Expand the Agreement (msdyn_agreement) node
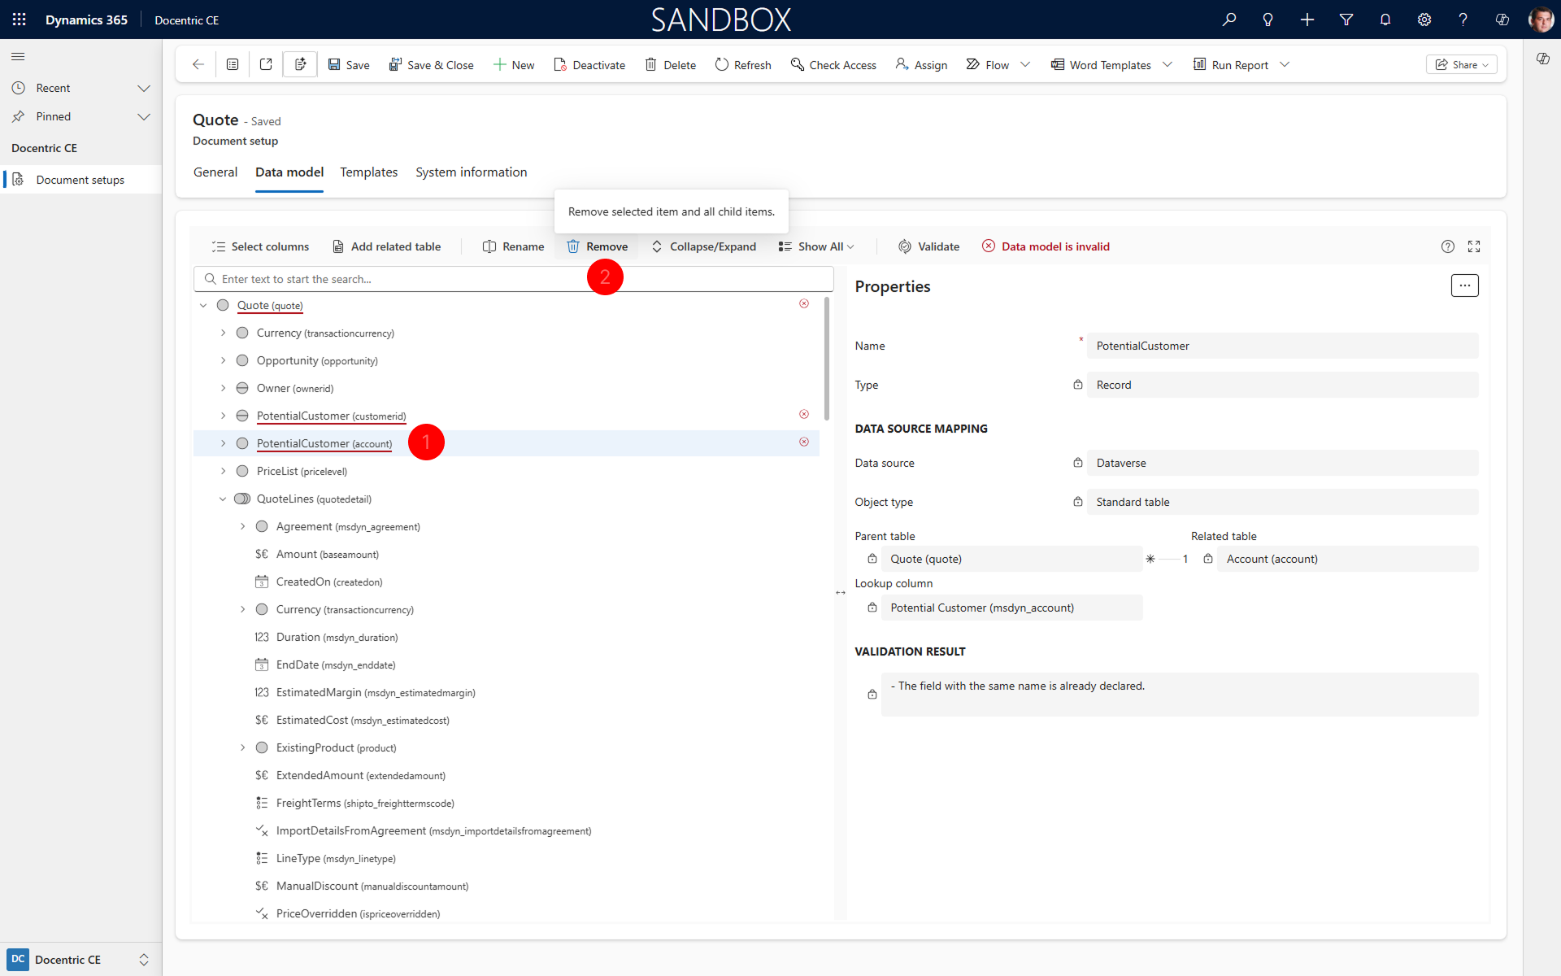The width and height of the screenshot is (1561, 976). pyautogui.click(x=242, y=526)
